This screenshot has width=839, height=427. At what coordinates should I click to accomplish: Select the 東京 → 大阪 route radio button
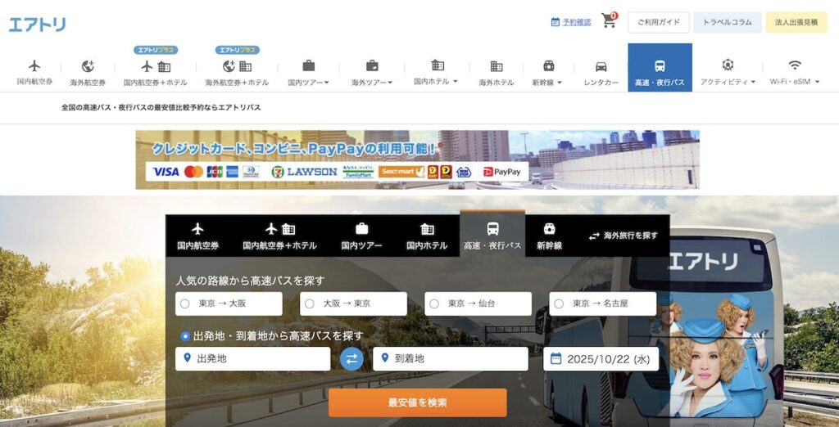184,303
